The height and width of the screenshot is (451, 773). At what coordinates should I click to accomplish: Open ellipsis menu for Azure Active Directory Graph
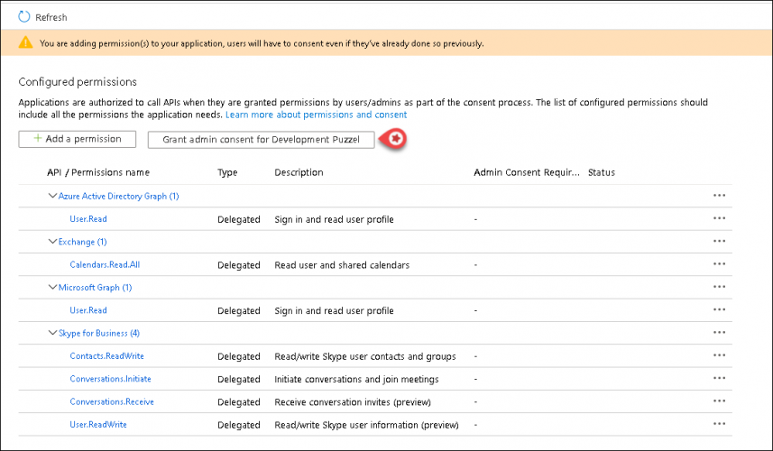coord(719,196)
